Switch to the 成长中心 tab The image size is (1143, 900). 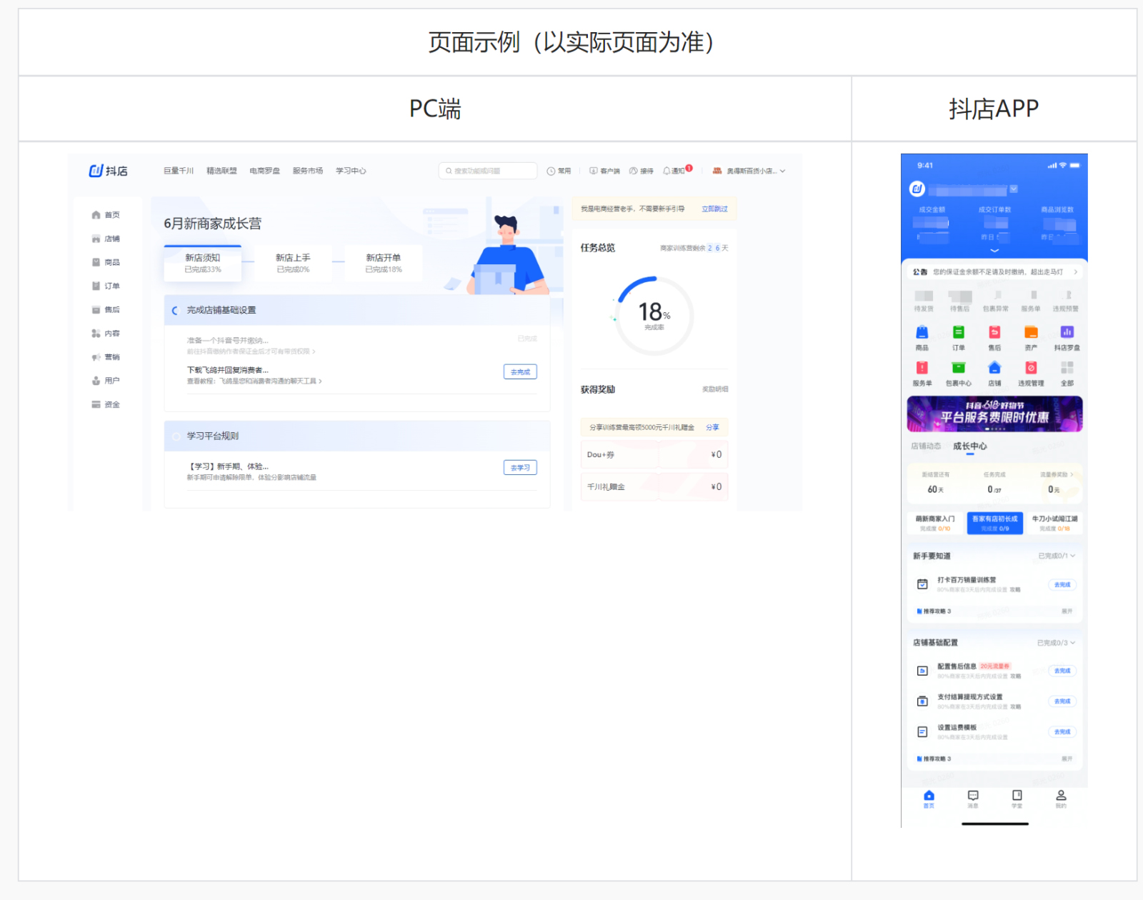(972, 445)
